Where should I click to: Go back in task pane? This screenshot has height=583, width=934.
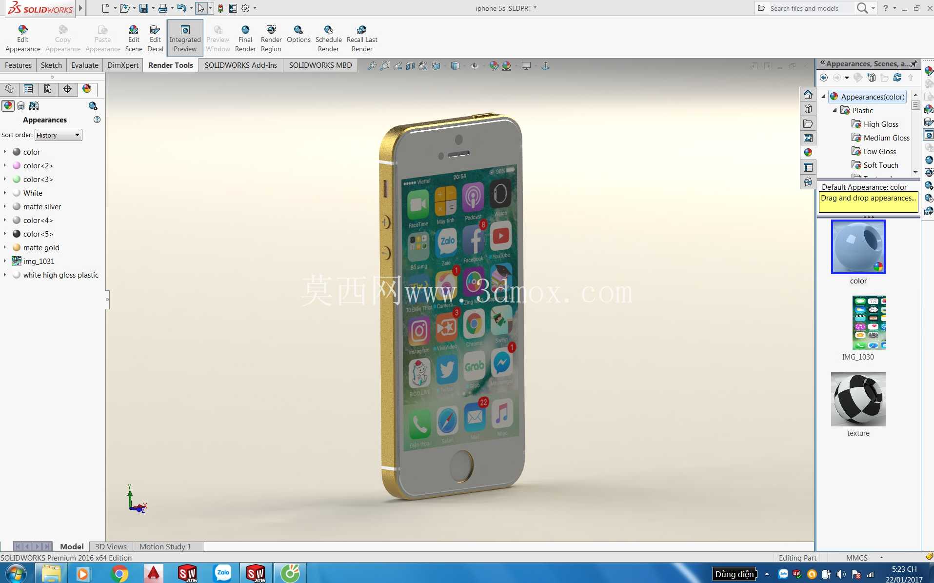point(824,78)
